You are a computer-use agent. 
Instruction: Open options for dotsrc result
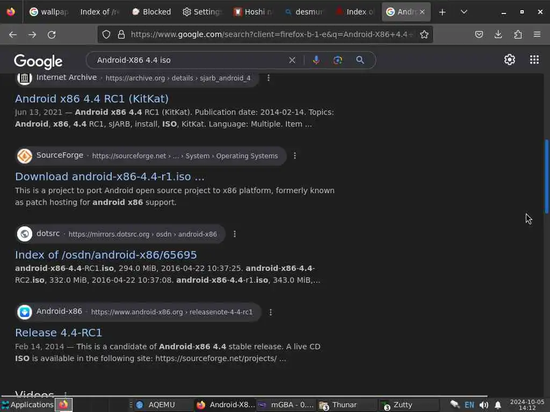point(235,234)
